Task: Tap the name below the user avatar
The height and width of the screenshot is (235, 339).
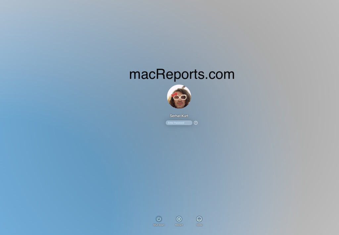Action: (x=179, y=116)
